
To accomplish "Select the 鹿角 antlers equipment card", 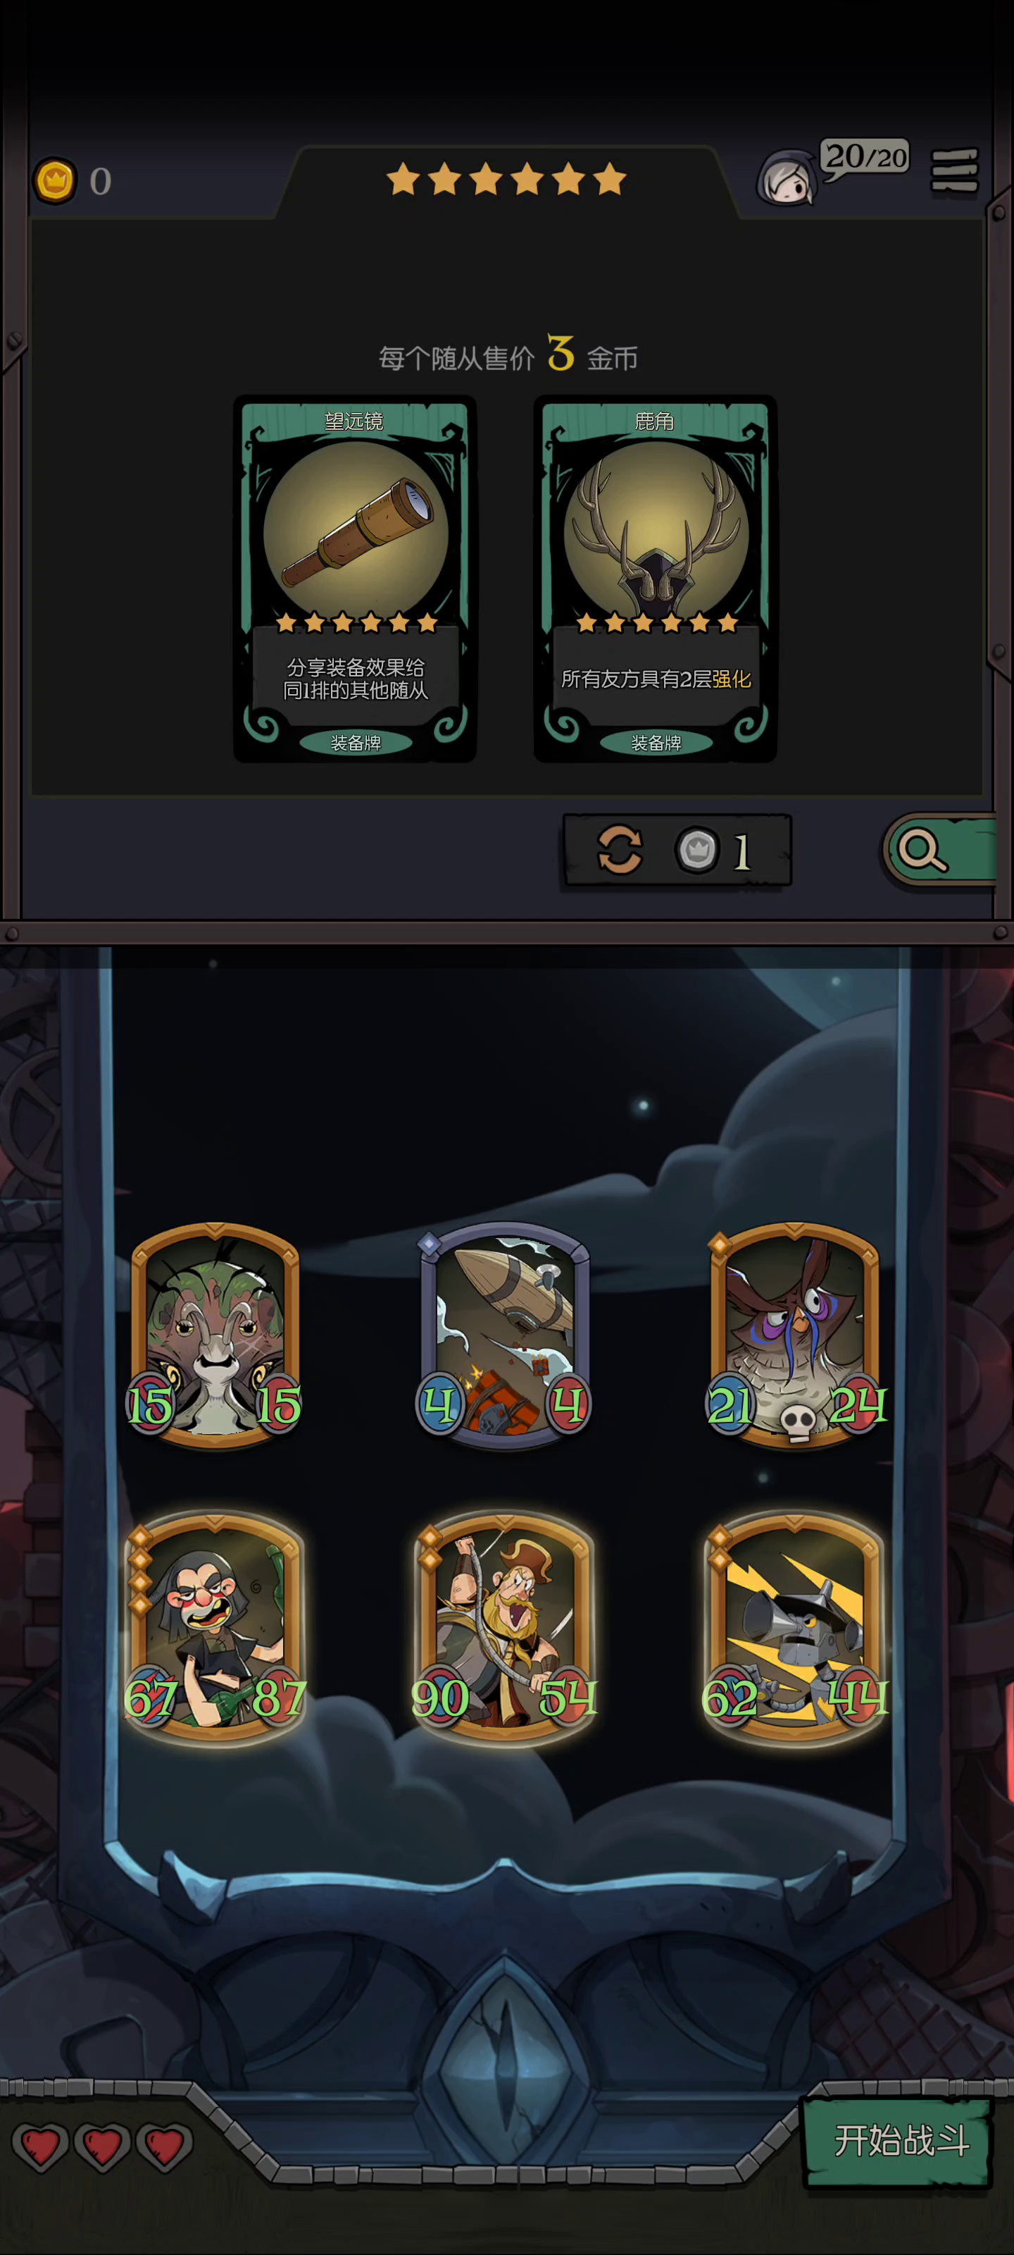I will click(x=656, y=579).
